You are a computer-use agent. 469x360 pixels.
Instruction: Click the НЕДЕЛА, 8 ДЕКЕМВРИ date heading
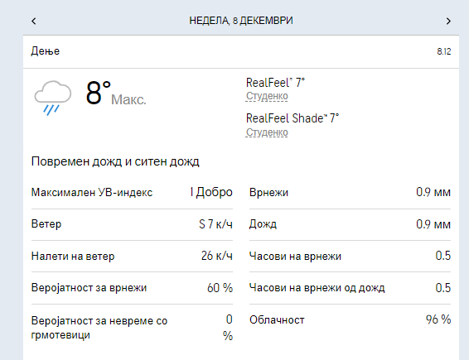click(241, 21)
